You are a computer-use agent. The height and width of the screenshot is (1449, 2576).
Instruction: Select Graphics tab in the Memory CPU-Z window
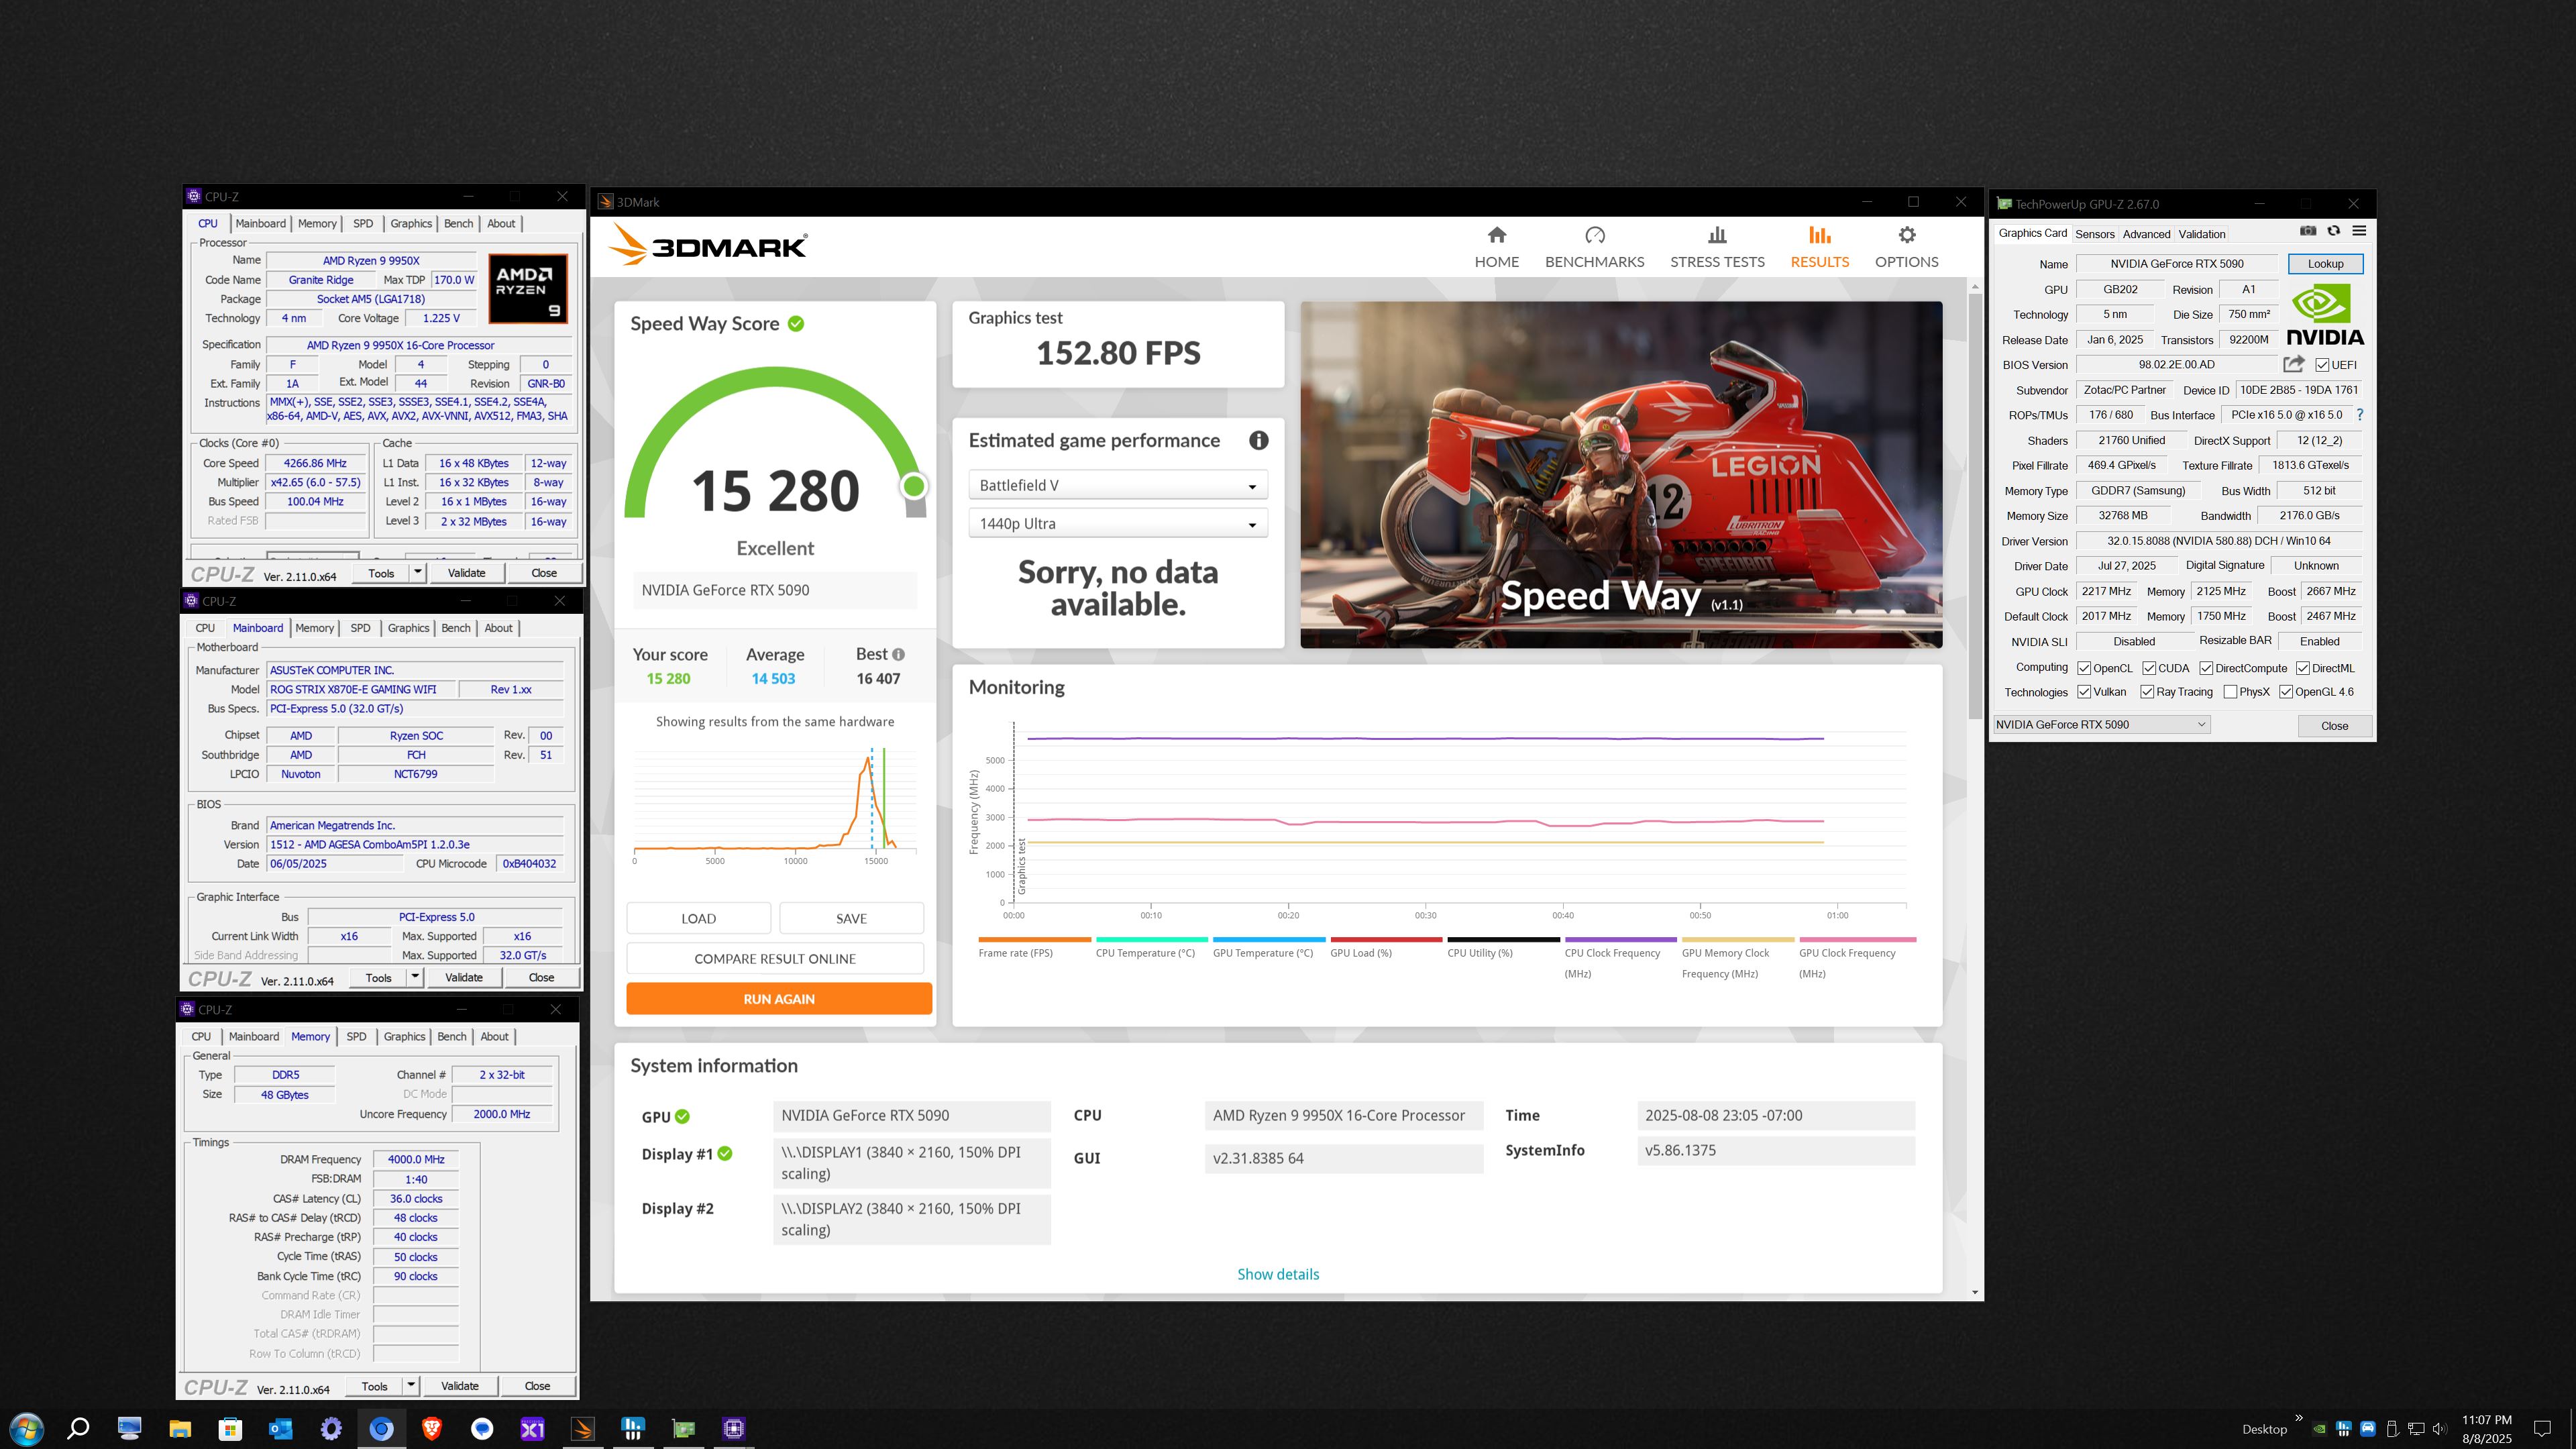pos(404,1036)
